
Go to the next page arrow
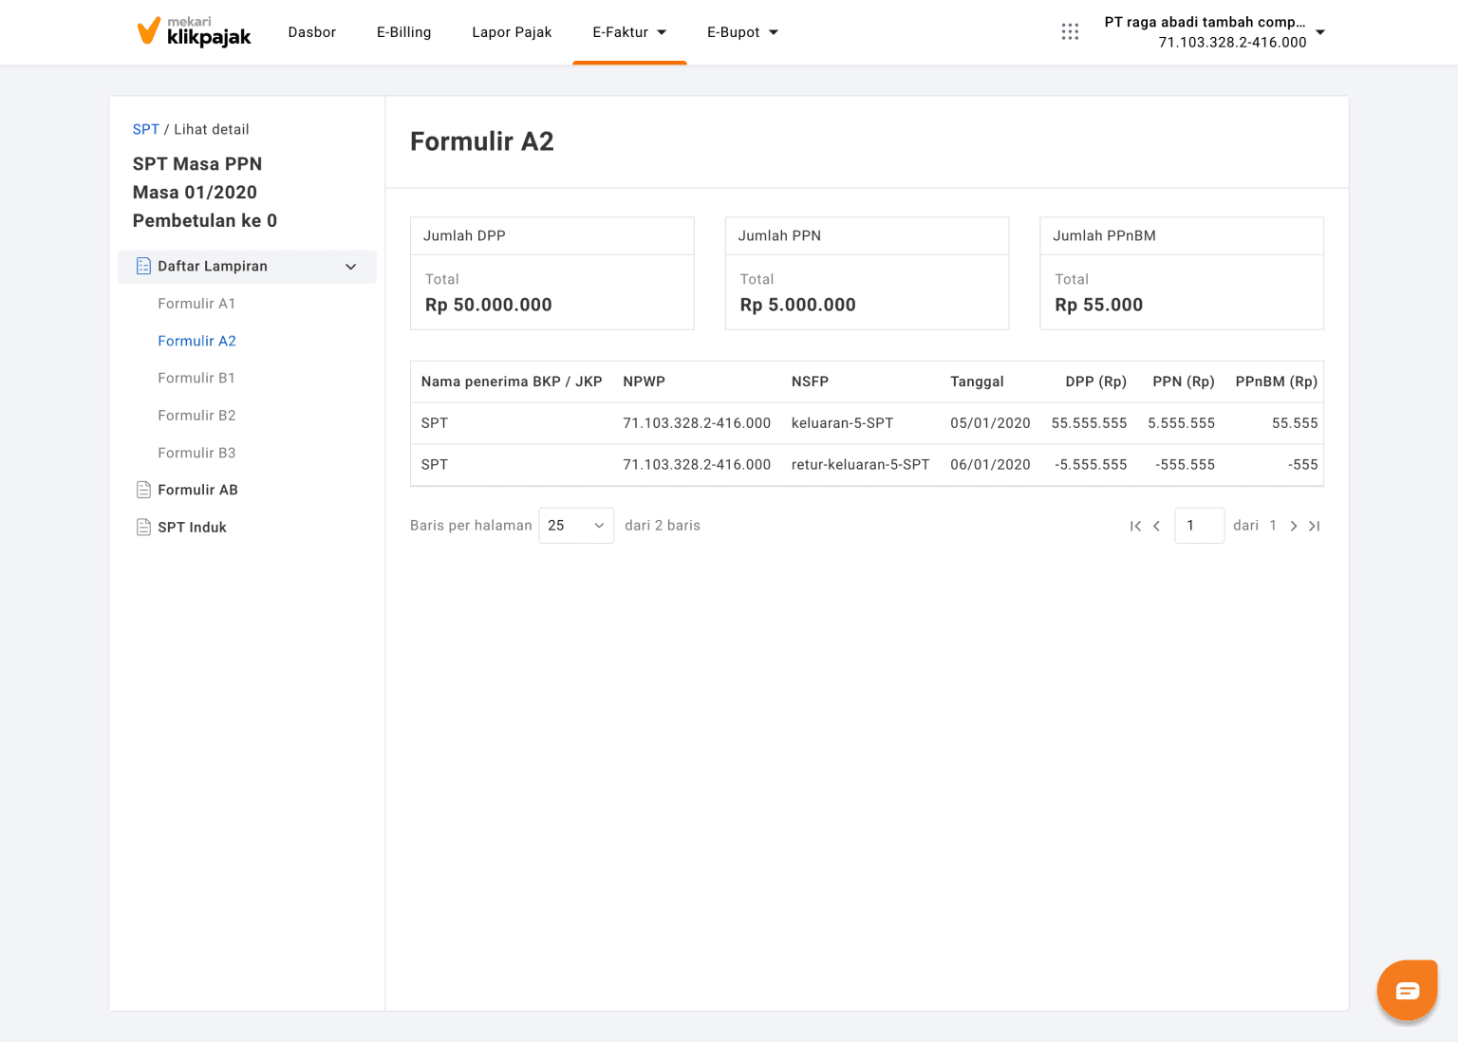point(1293,526)
